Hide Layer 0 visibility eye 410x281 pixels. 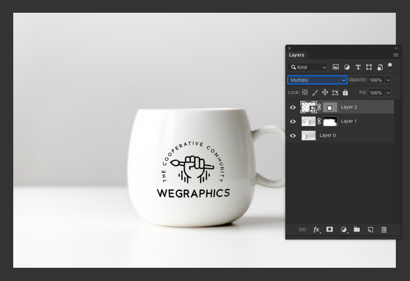tap(293, 135)
